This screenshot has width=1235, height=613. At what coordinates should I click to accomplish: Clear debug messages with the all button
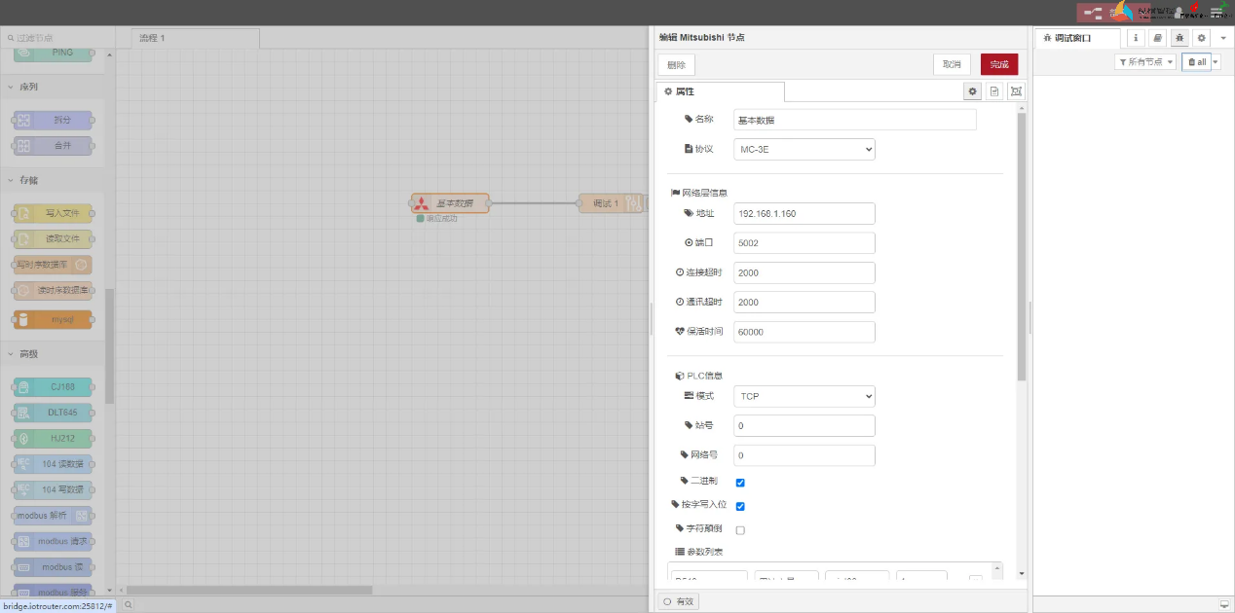point(1197,61)
